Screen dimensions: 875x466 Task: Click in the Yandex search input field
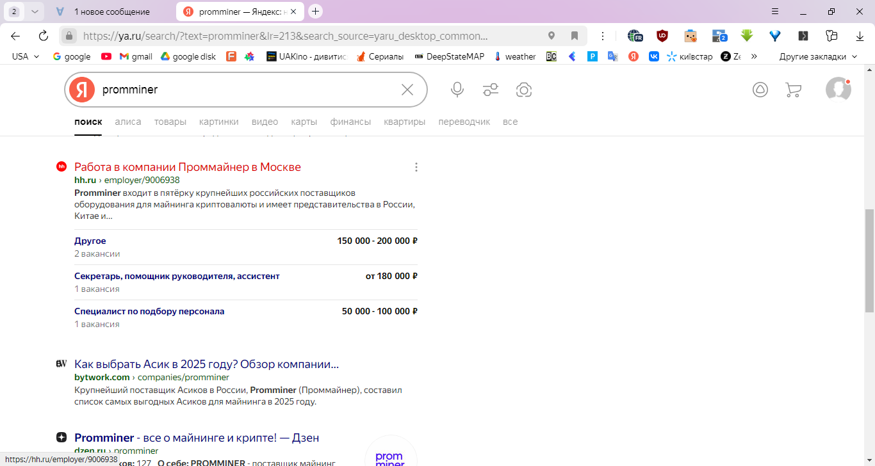click(x=247, y=90)
